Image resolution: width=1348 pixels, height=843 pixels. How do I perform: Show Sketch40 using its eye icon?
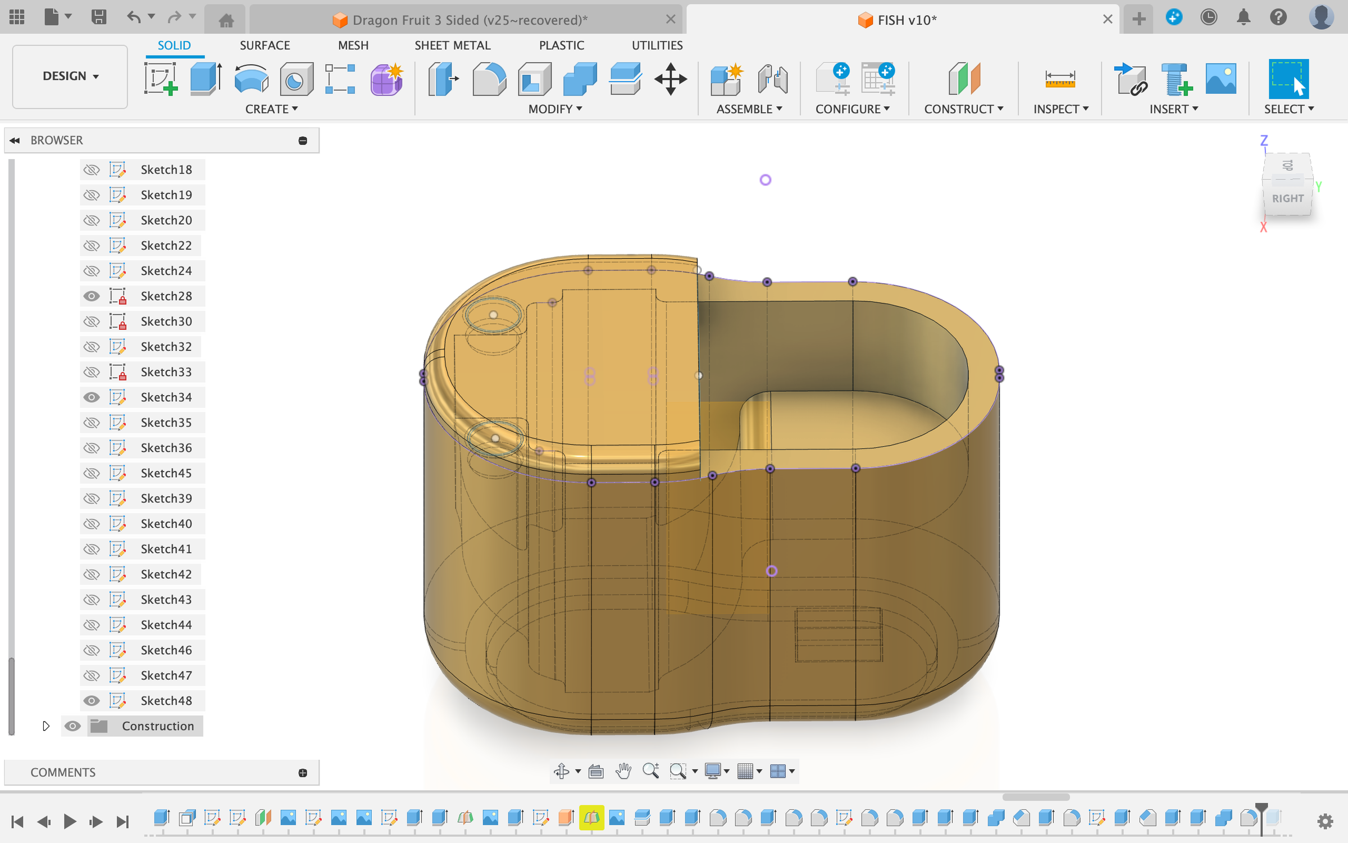point(92,524)
